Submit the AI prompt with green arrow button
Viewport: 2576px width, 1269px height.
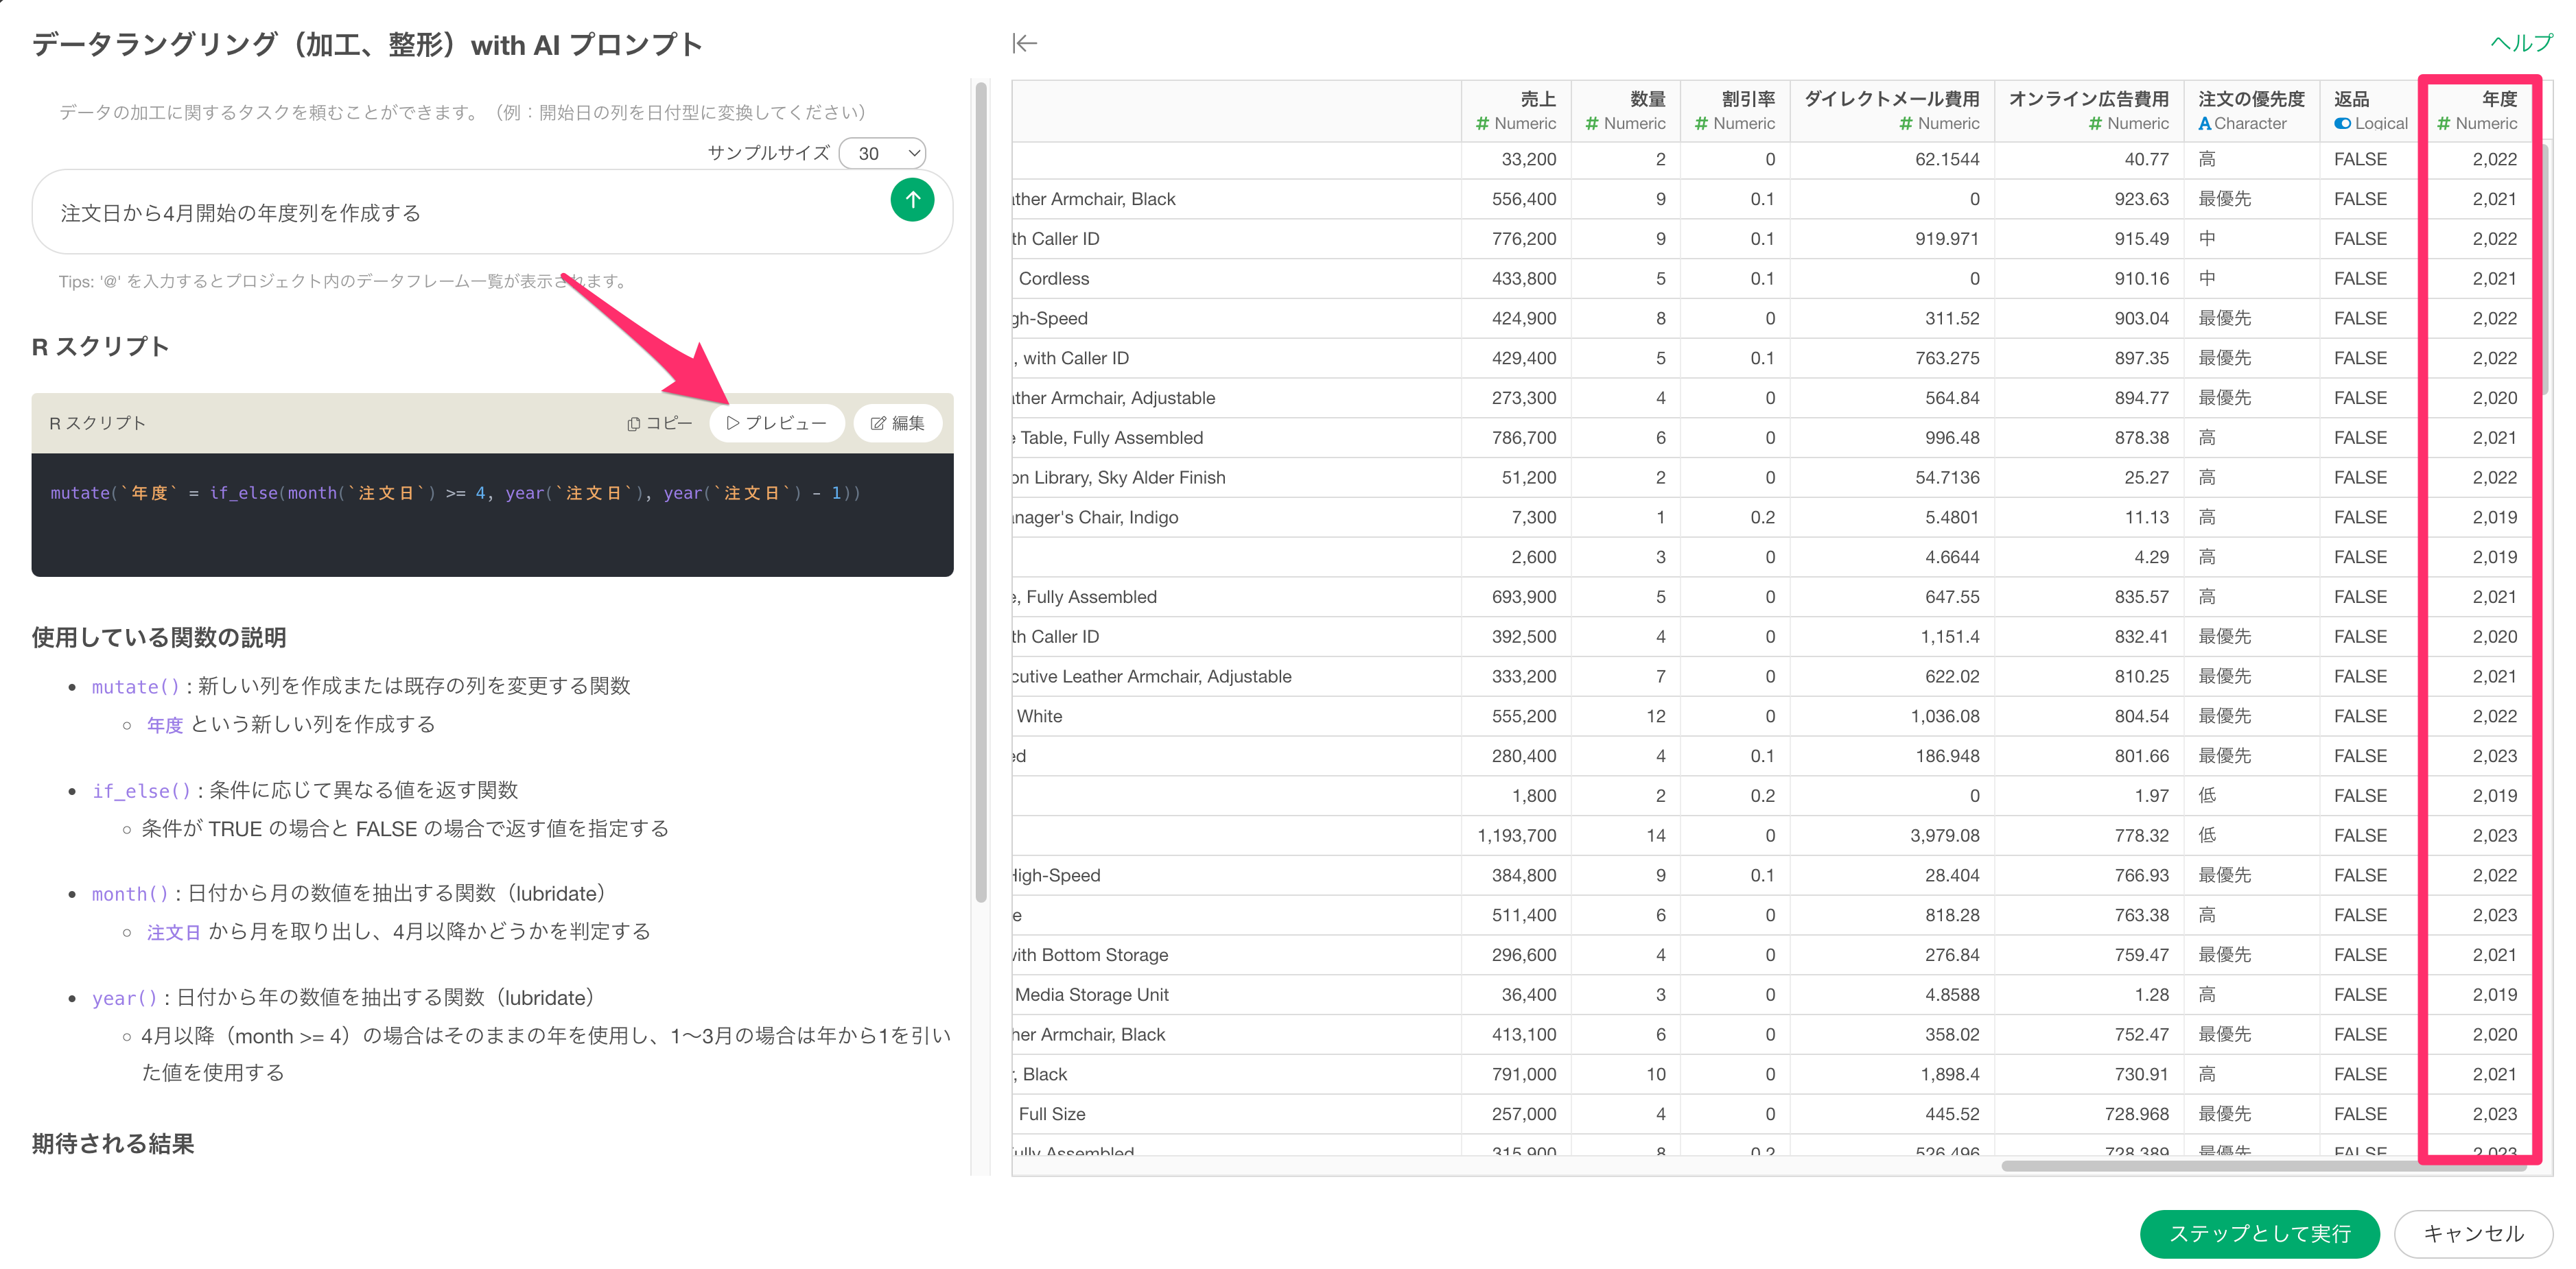(x=911, y=200)
